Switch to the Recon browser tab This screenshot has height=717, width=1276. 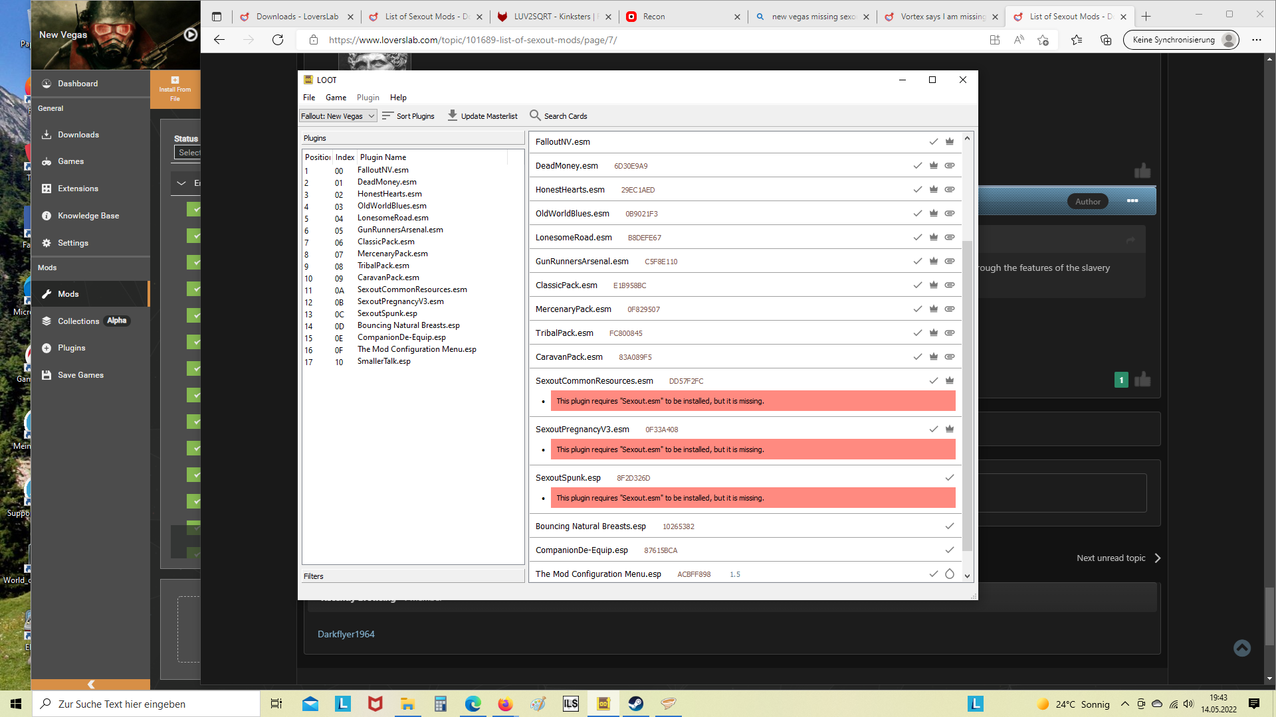(x=683, y=17)
